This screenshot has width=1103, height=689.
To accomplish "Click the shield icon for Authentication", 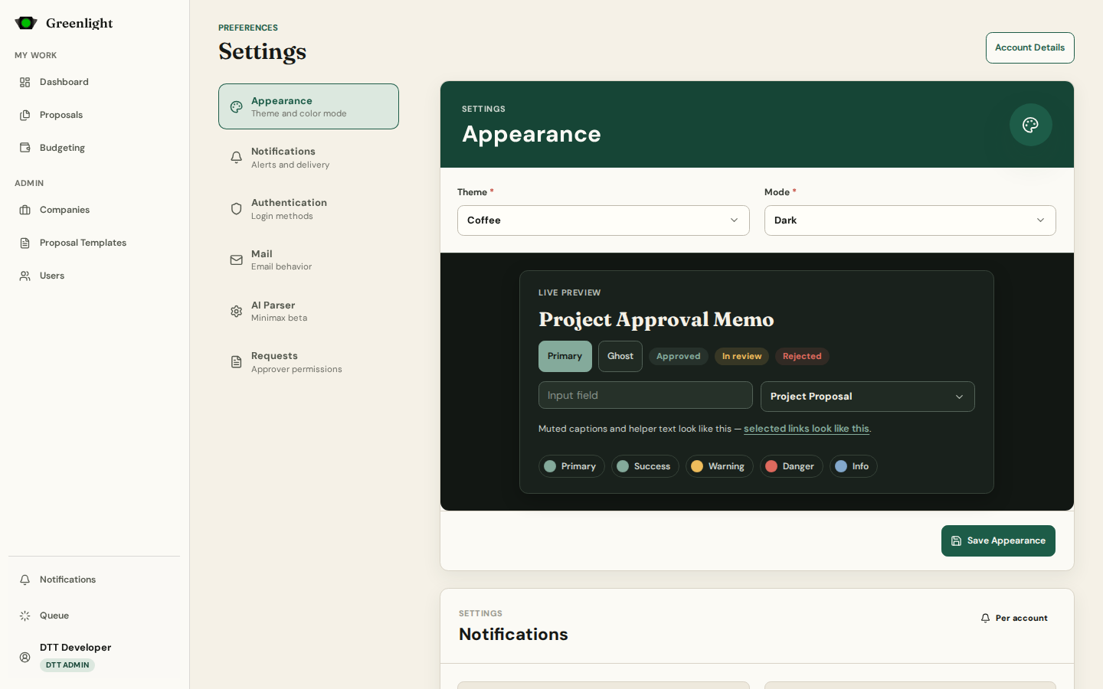I will pos(237,209).
